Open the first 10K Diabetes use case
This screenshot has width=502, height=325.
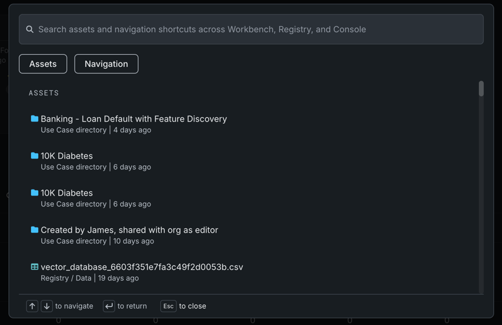[67, 156]
